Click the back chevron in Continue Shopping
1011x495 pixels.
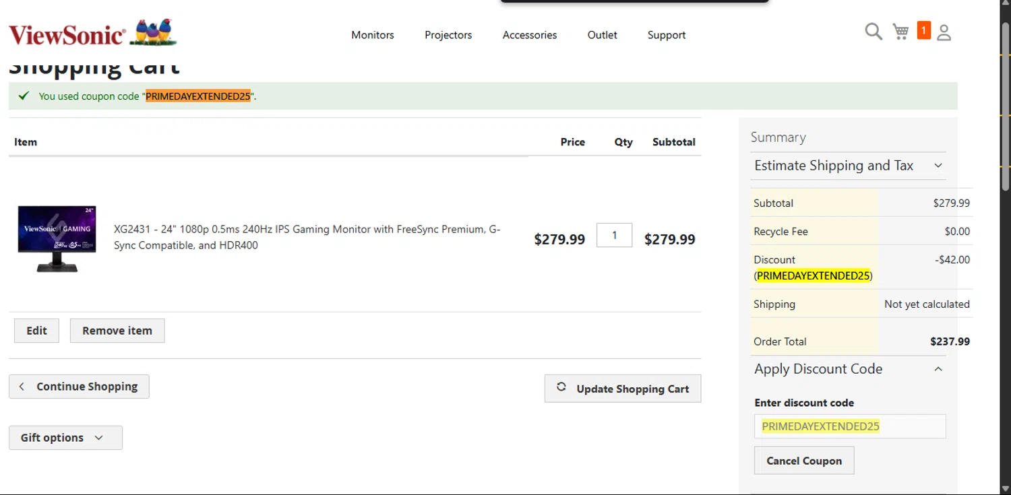pos(22,387)
